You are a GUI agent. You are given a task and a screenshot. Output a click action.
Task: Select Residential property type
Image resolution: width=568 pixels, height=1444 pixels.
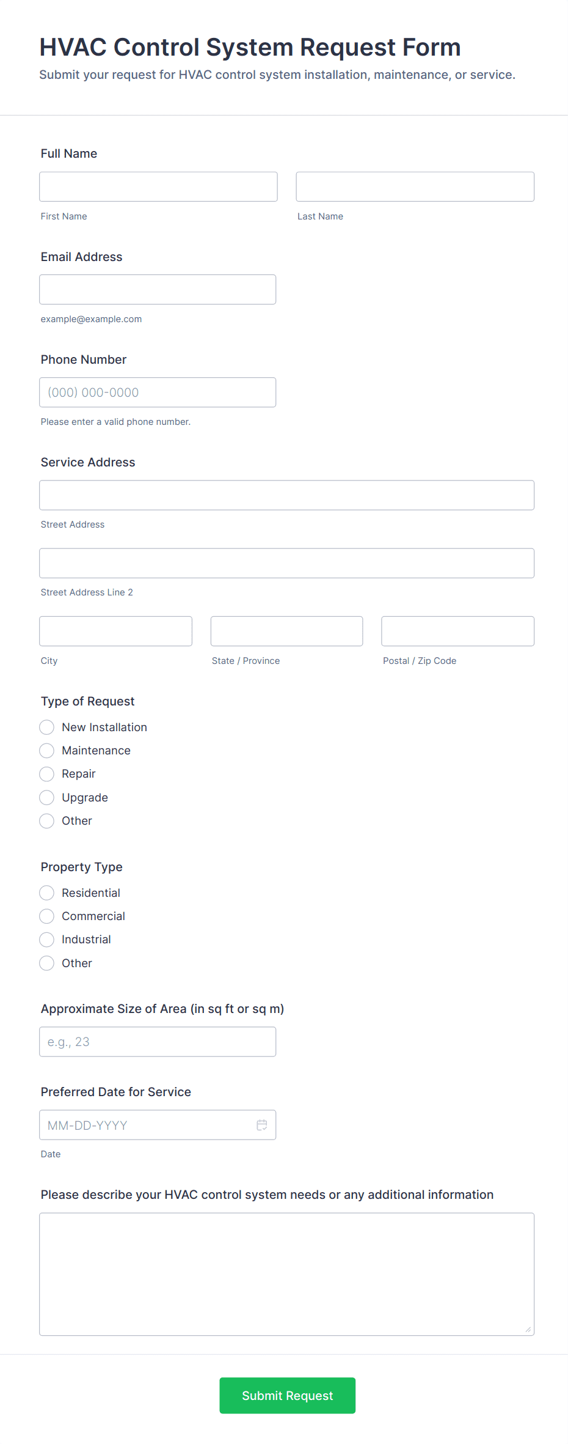pyautogui.click(x=46, y=893)
